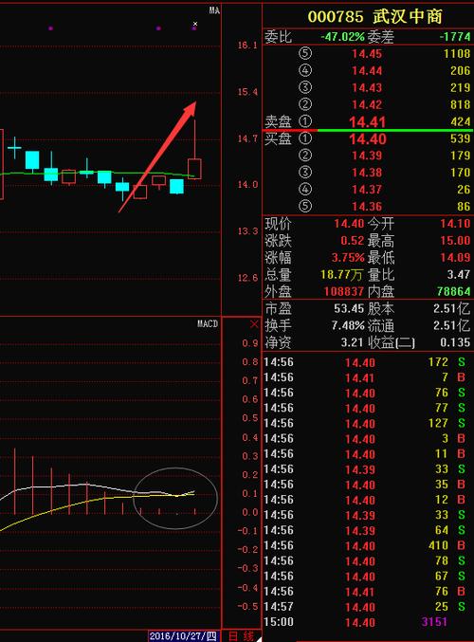Click the 15:00 closing trade of 3151

(368, 622)
